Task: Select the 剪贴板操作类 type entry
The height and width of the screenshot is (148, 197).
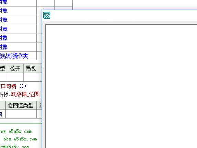Action: pos(14,56)
